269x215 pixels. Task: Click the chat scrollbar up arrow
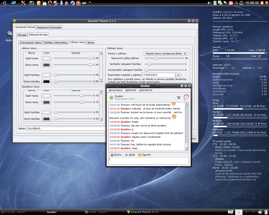click(187, 104)
